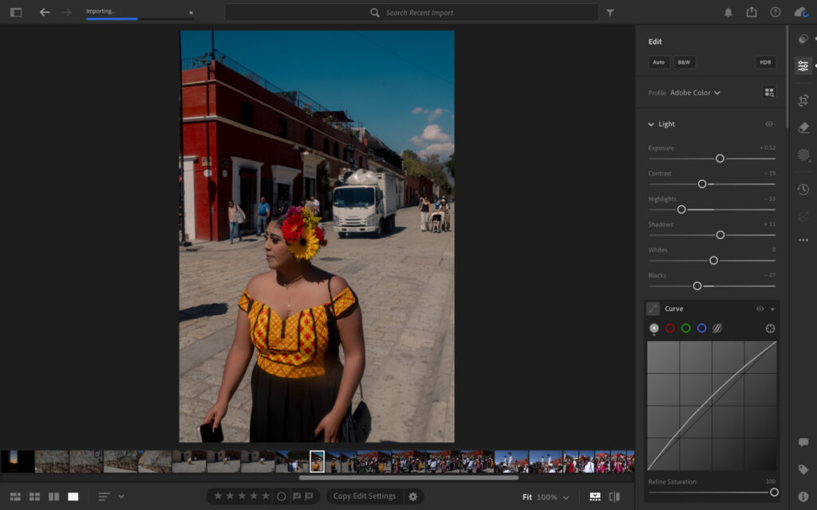This screenshot has width=817, height=510.
Task: Select the Blue channel in Curve
Action: pos(702,328)
